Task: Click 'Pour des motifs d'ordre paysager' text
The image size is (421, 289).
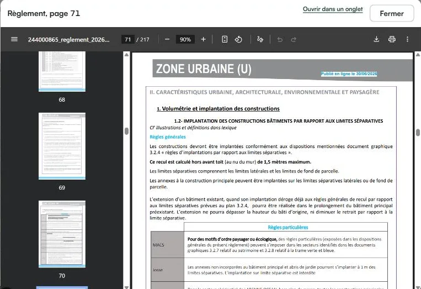Action: (232, 239)
